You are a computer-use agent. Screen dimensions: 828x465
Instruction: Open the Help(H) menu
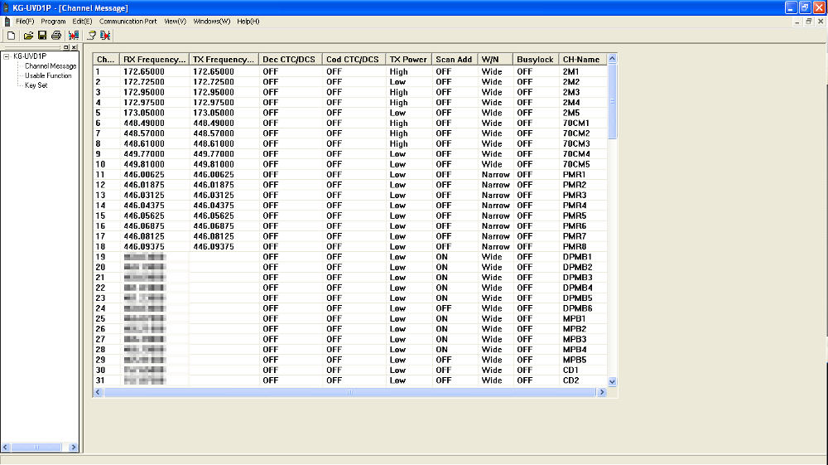248,22
